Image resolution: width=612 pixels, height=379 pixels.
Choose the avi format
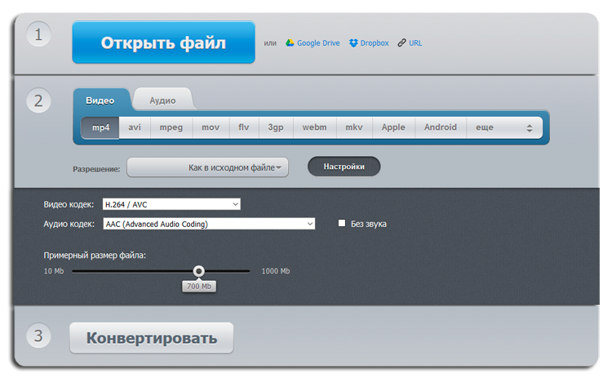[x=135, y=128]
